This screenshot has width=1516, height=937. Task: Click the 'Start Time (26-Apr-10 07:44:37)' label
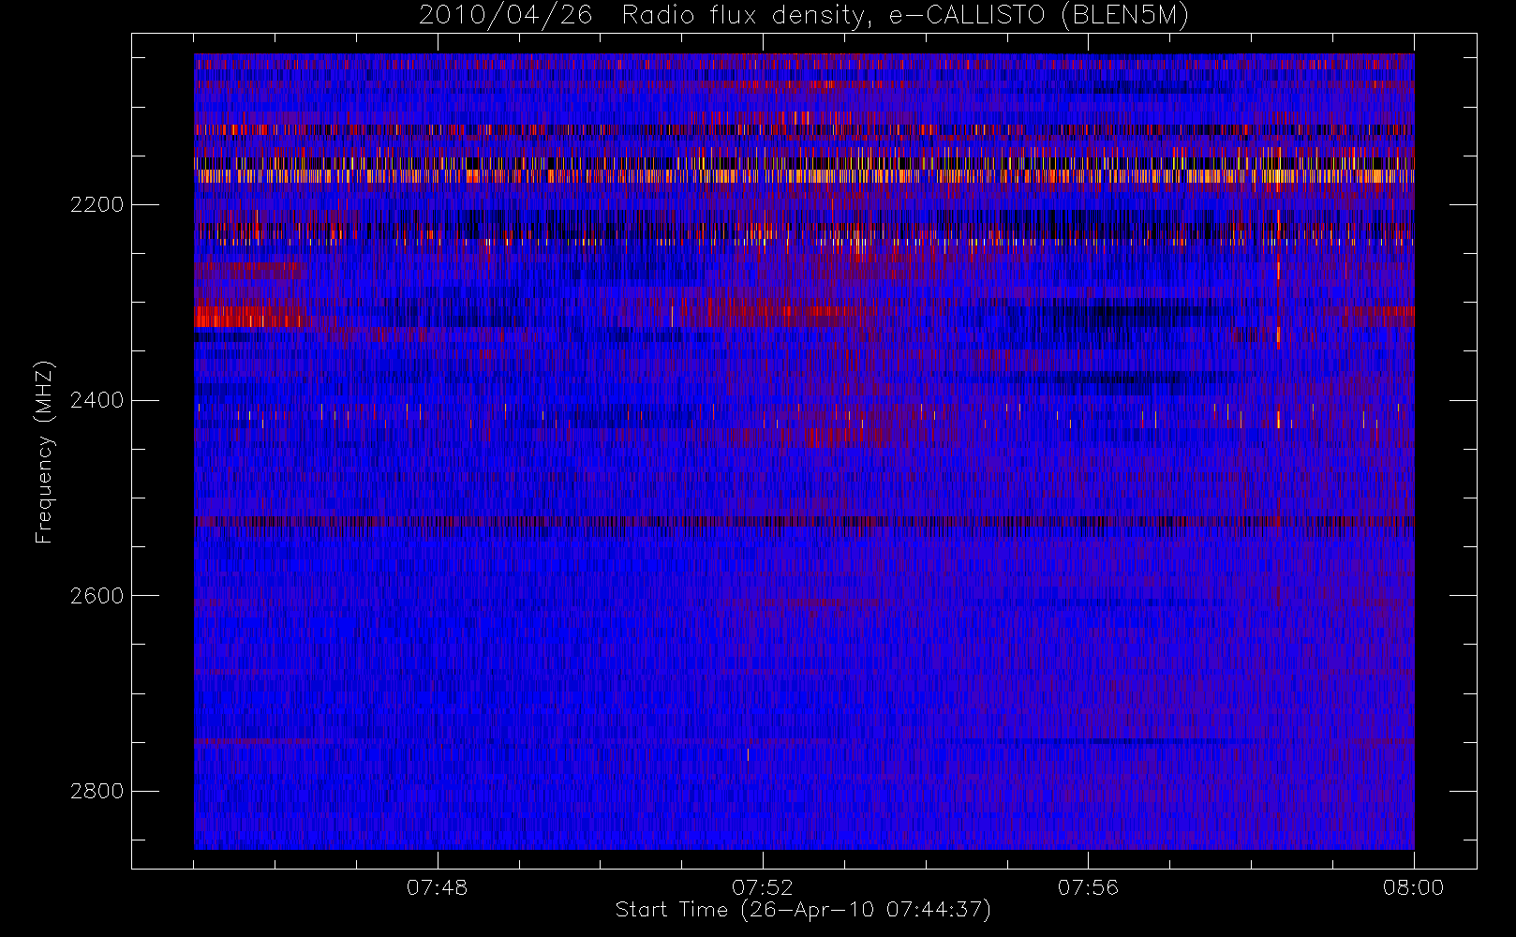tap(803, 910)
